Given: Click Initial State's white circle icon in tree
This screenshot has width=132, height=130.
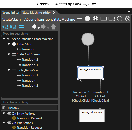Looking at the screenshot, I should (14, 44).
